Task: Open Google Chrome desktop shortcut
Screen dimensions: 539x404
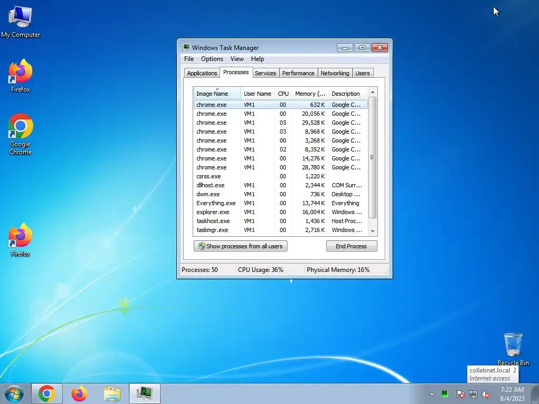Action: point(21,134)
